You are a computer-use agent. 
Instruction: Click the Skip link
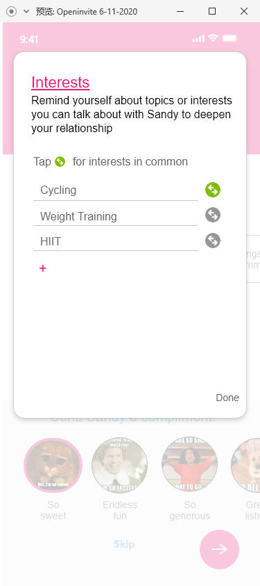(x=124, y=544)
